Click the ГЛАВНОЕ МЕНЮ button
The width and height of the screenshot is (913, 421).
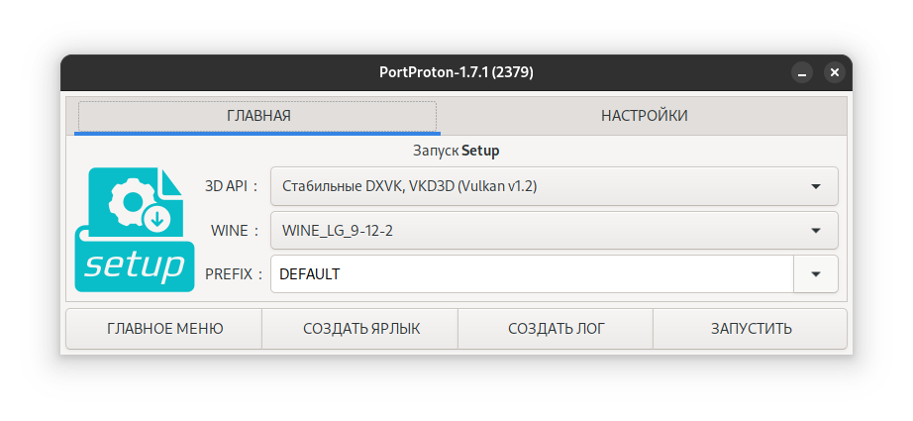164,329
